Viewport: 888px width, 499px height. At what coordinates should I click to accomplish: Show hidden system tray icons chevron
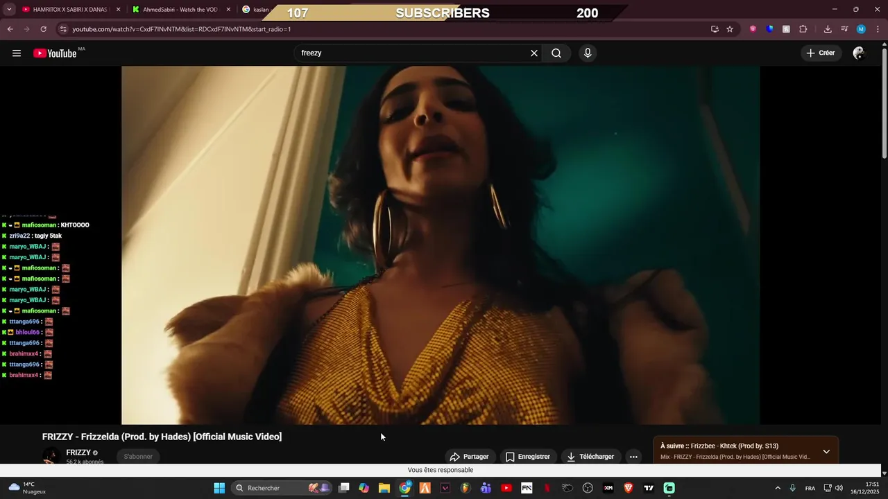[x=777, y=488]
